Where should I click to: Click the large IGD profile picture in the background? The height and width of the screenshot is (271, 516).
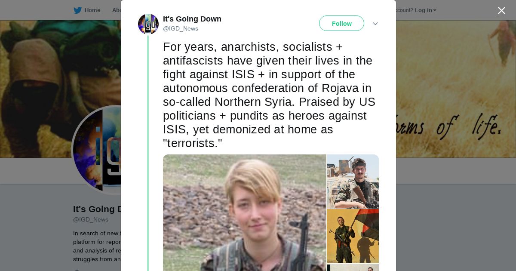click(x=96, y=150)
